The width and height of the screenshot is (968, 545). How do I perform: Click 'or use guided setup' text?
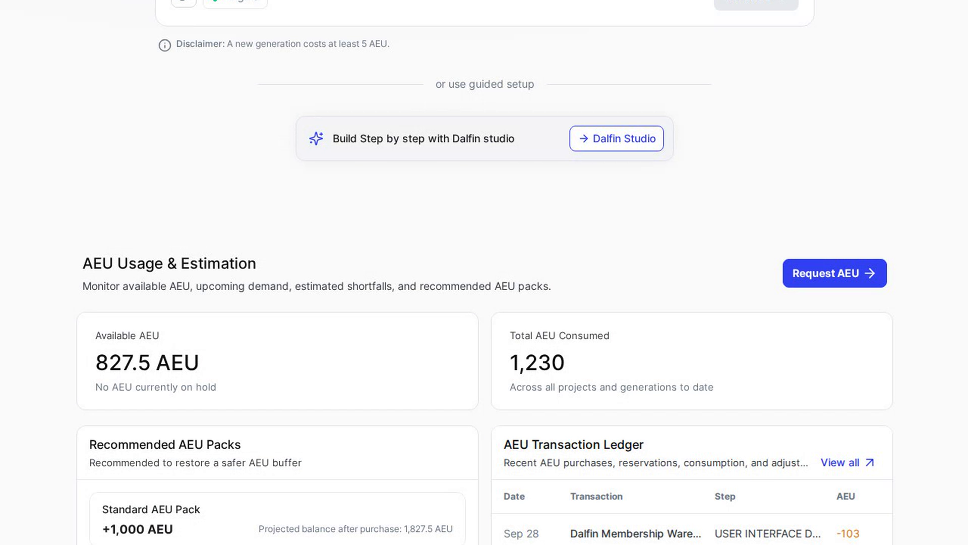[x=485, y=84]
